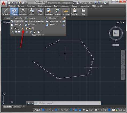Click the МОДЕЛЬ button in status bar
This screenshot has width=127, height=113.
(37, 110)
